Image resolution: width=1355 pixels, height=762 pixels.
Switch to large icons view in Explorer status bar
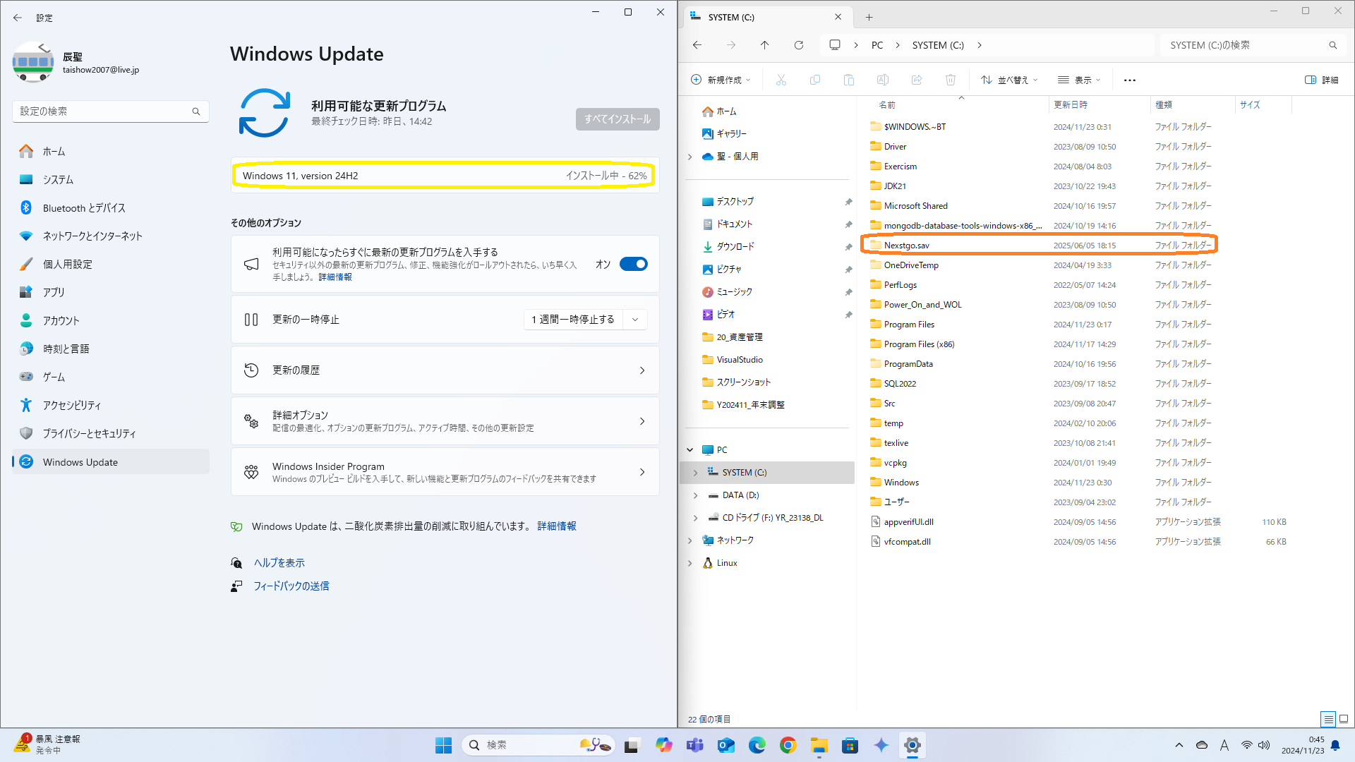(1344, 719)
